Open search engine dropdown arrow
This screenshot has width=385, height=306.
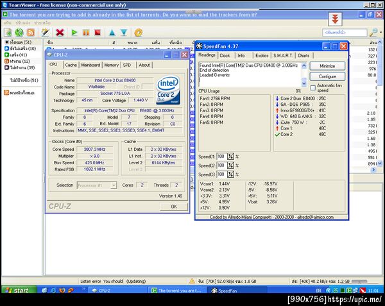(381, 32)
